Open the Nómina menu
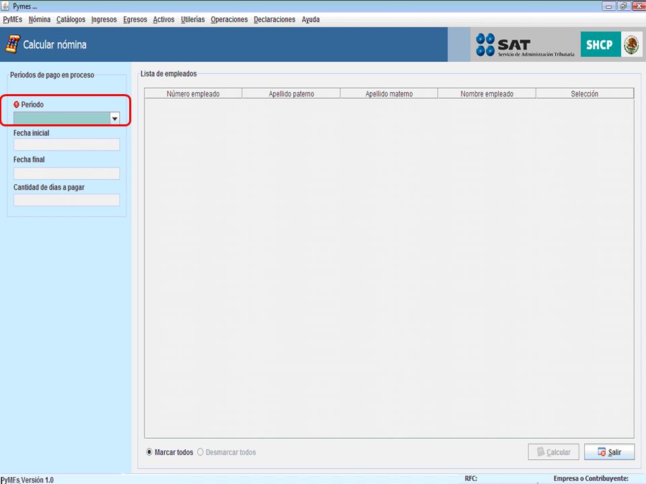This screenshot has height=484, width=646. [x=40, y=19]
